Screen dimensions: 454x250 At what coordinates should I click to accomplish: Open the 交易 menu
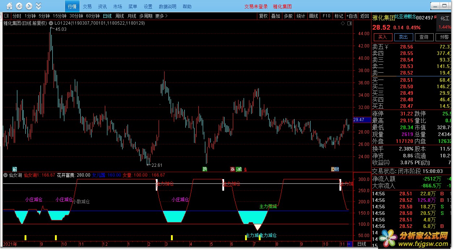coord(87,7)
